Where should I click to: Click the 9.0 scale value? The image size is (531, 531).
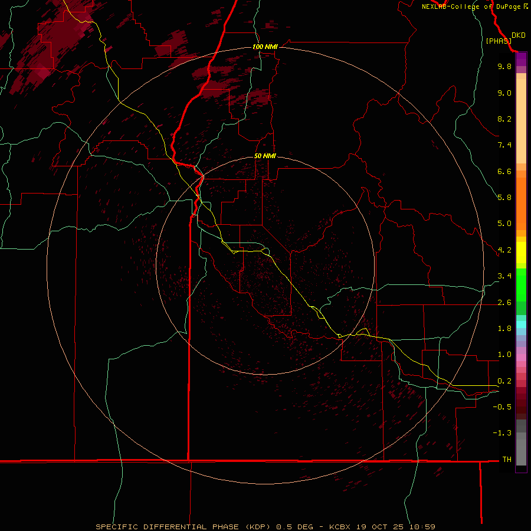[504, 93]
